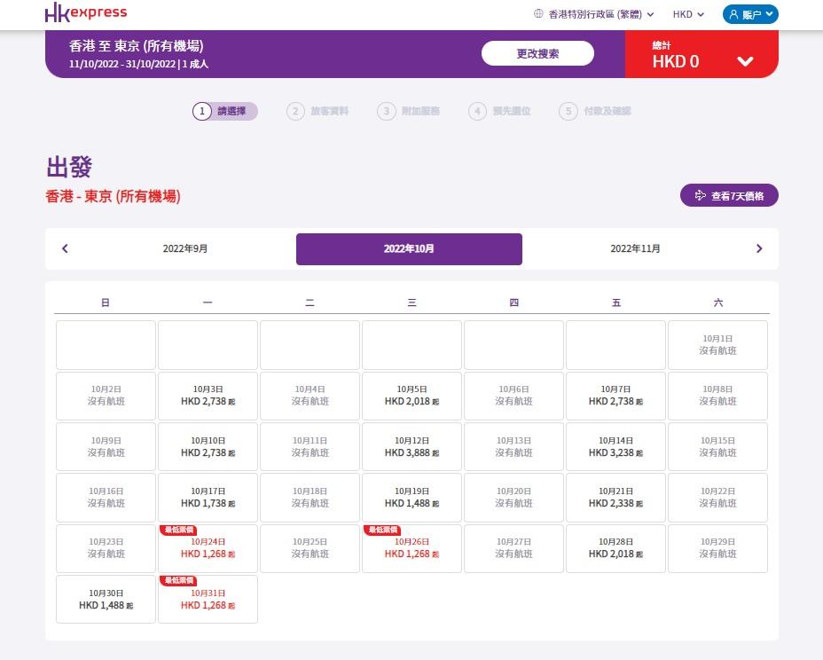Select October 24 lowest fare HKD 1,268
Image resolution: width=823 pixels, height=660 pixels.
(208, 548)
